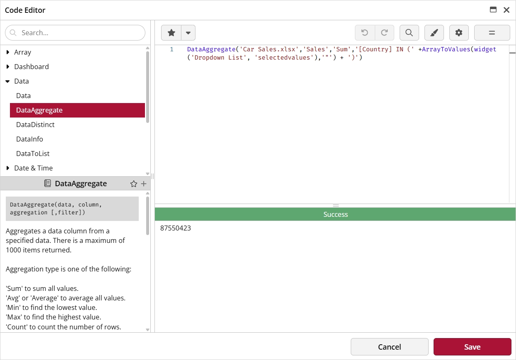Viewport: 516px width, 360px height.
Task: Click the Cancel button
Action: (390, 347)
